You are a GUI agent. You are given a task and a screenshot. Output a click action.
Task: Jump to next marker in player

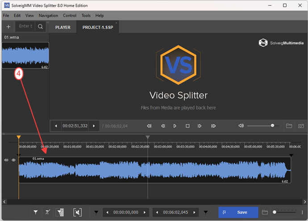click(x=213, y=126)
